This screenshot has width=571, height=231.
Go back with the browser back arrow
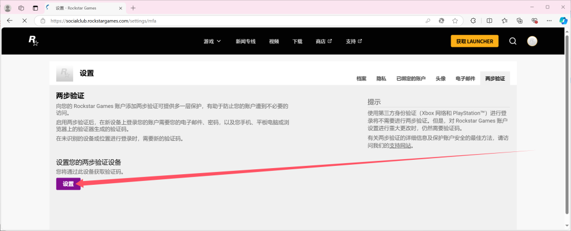point(10,21)
